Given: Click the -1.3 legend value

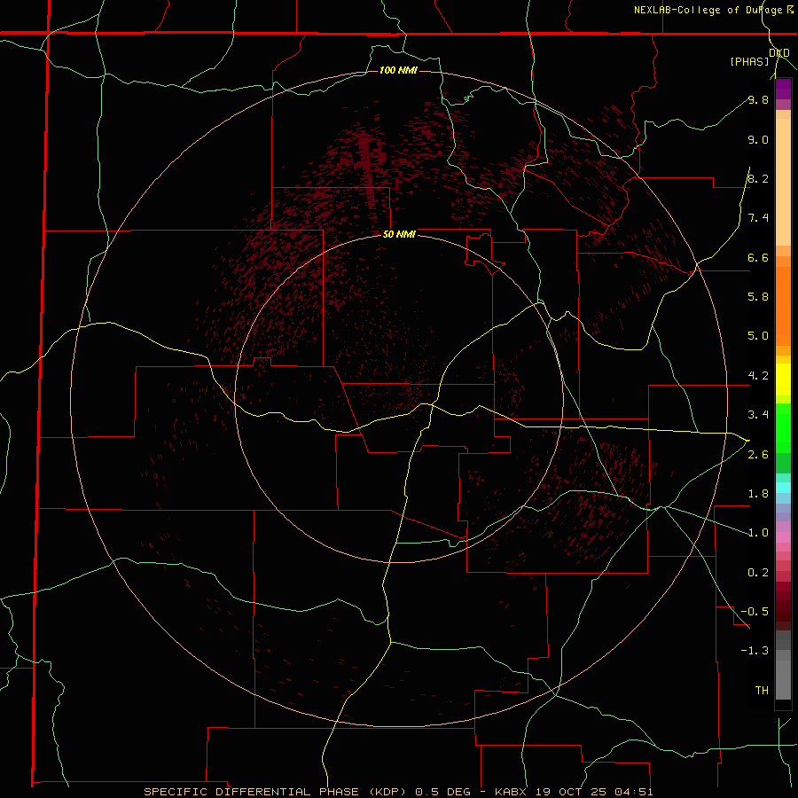Looking at the screenshot, I should pyautogui.click(x=755, y=651).
